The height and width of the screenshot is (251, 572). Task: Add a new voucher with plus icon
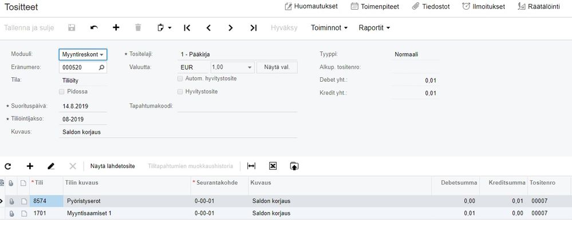(x=116, y=27)
